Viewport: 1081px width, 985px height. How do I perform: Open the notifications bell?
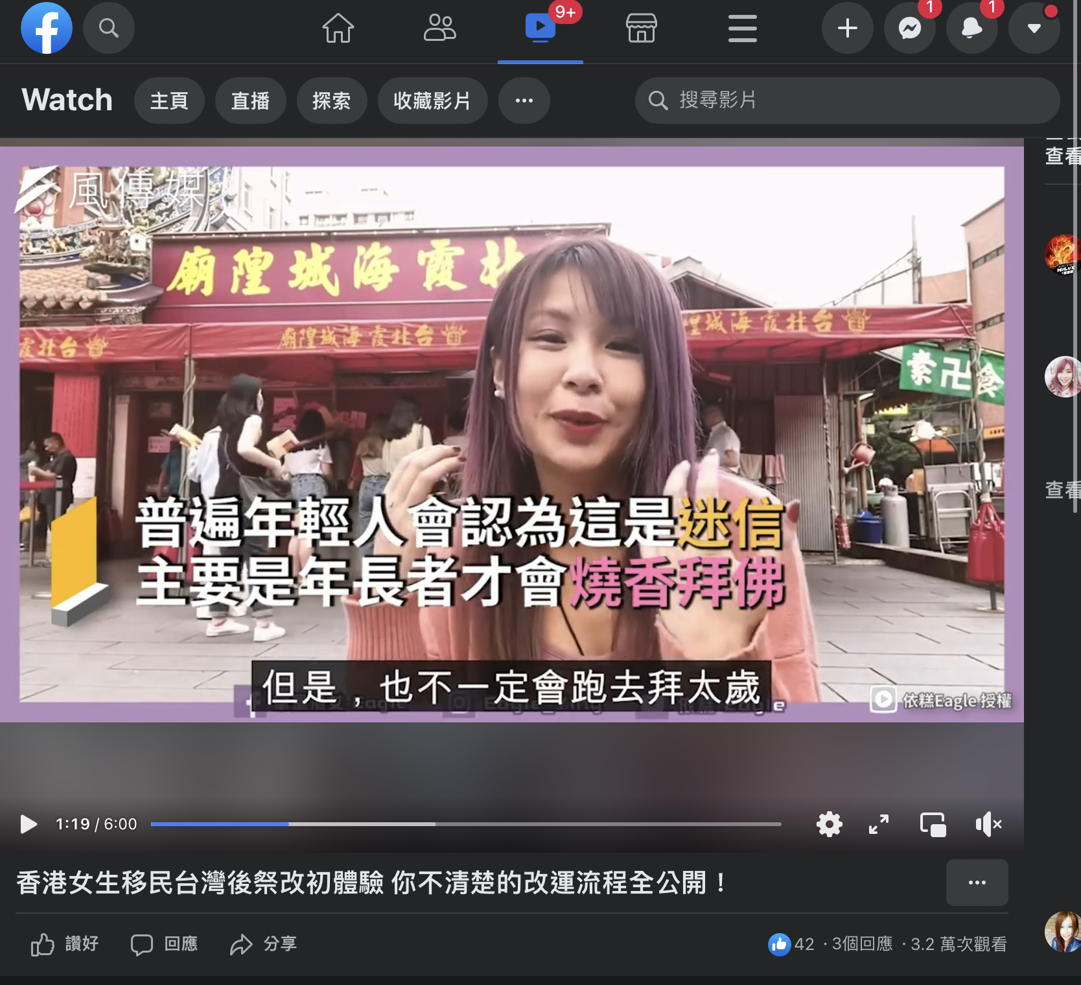point(971,29)
